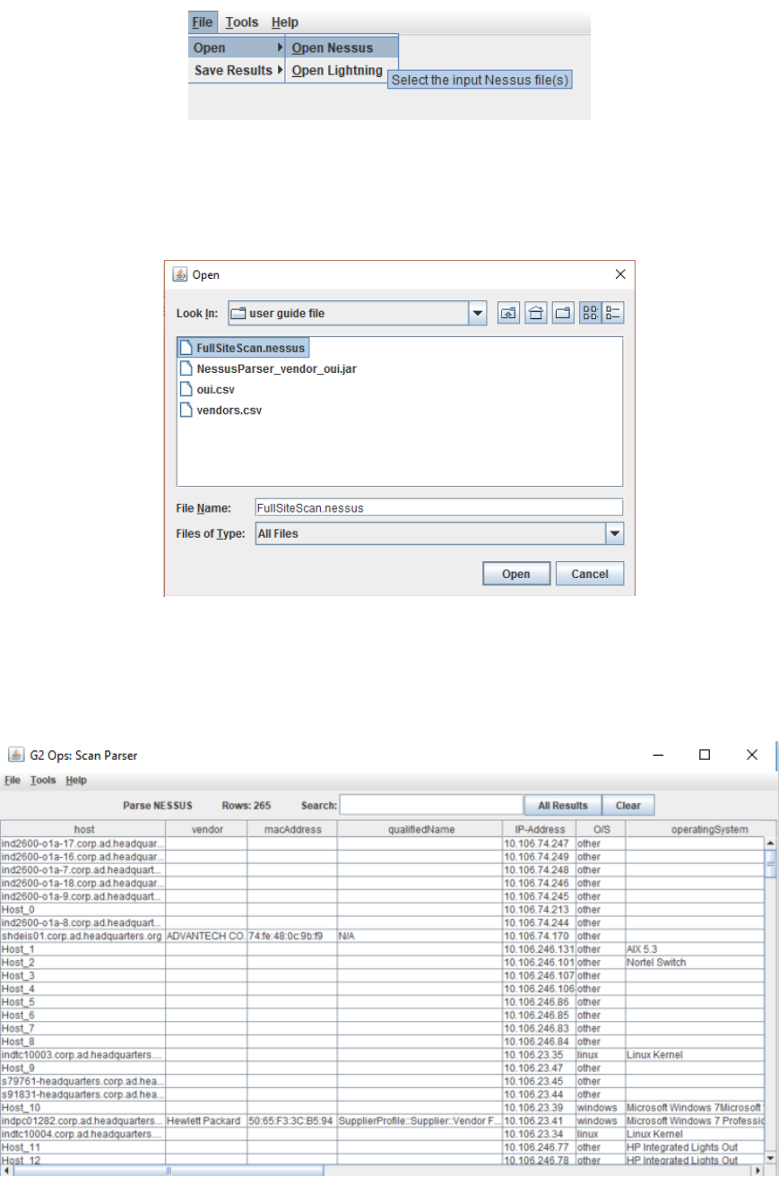Open Help menu in Scan Parser window

point(76,781)
